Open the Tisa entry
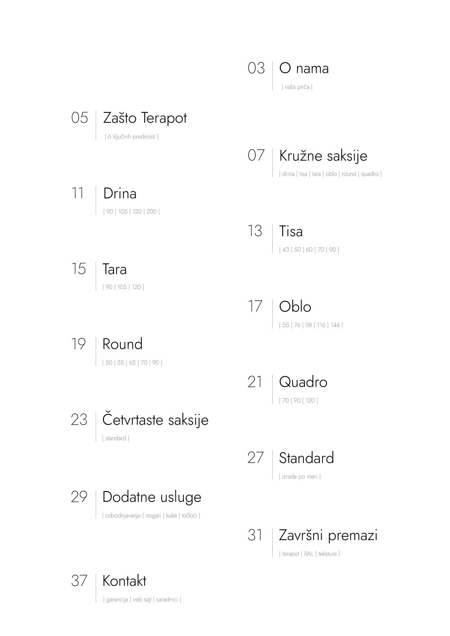The image size is (450, 636). tap(291, 231)
